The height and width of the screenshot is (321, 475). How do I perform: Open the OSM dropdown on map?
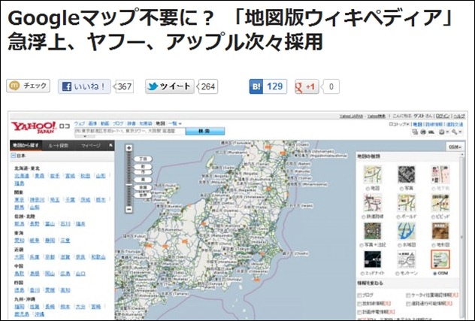coord(453,147)
